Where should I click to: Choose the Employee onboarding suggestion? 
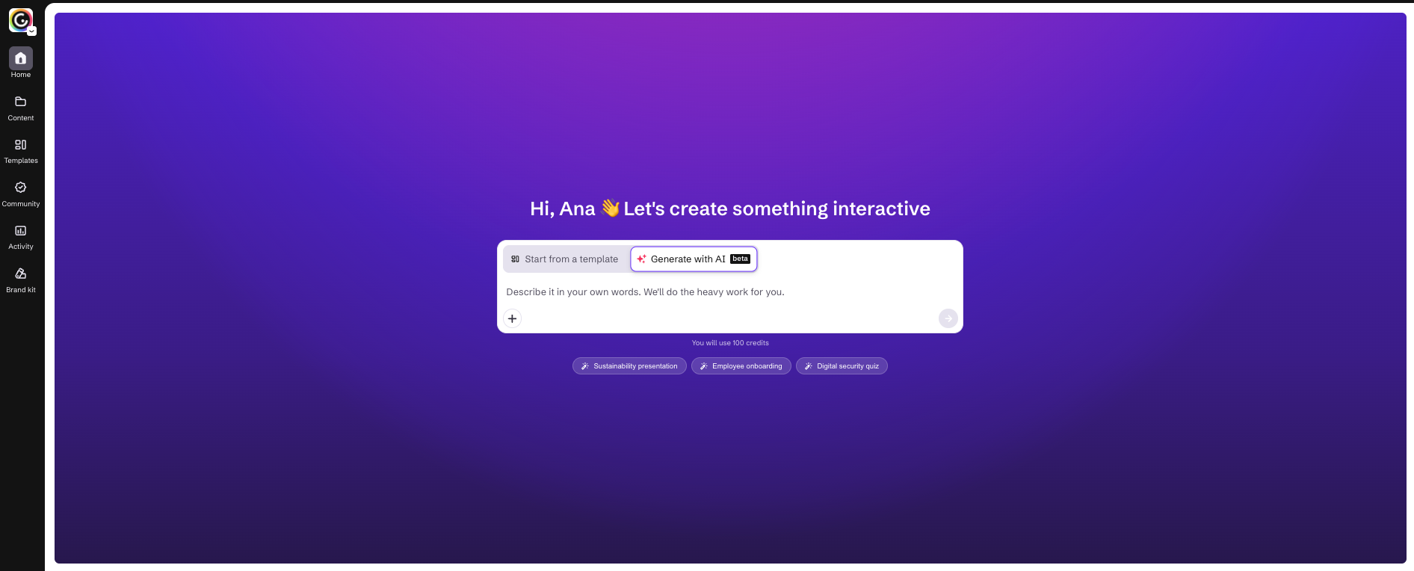point(741,366)
